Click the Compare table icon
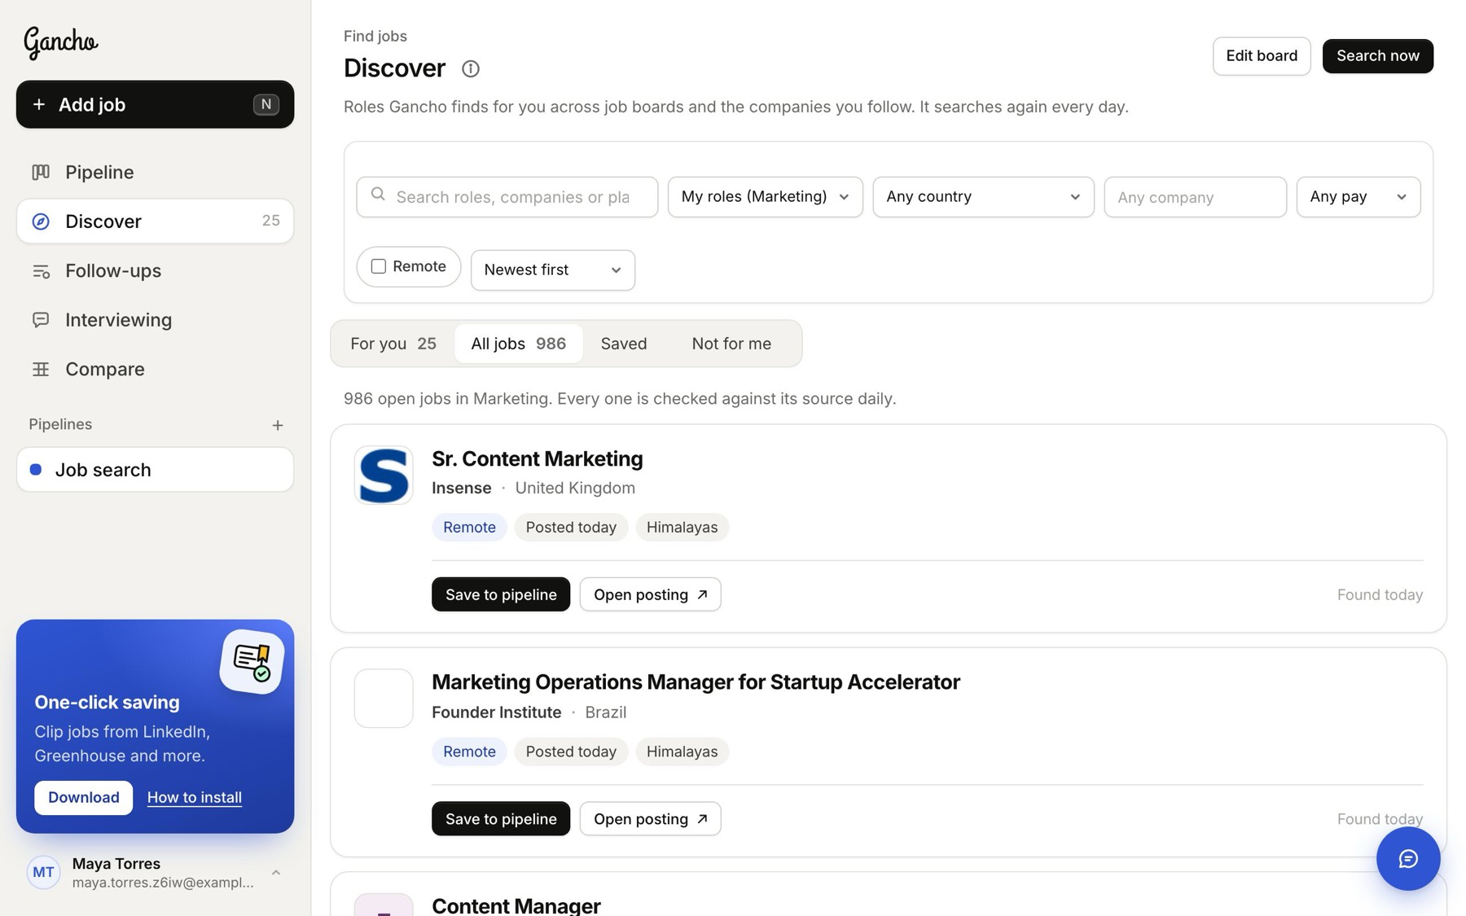 coord(41,370)
